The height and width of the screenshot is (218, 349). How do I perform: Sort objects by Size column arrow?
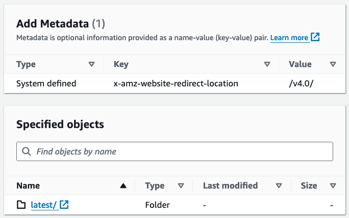point(333,185)
